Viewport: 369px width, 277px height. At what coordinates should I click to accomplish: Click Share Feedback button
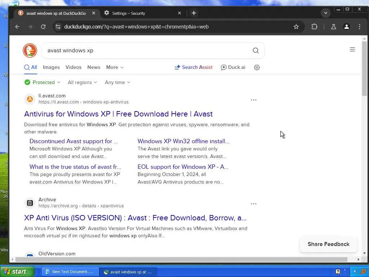[x=329, y=244]
